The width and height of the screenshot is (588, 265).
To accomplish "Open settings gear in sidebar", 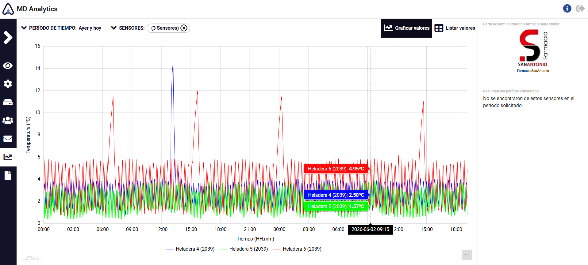I will click(8, 84).
